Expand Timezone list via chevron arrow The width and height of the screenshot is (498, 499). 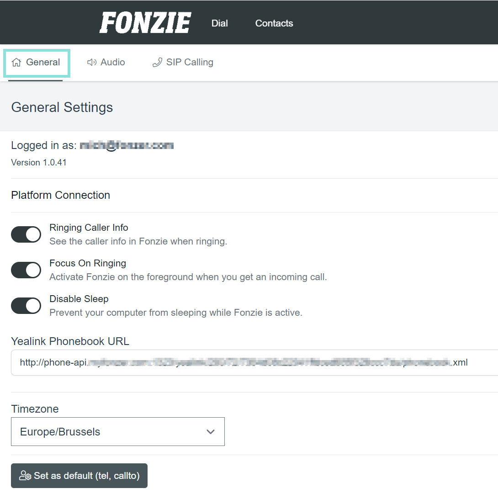coord(210,432)
